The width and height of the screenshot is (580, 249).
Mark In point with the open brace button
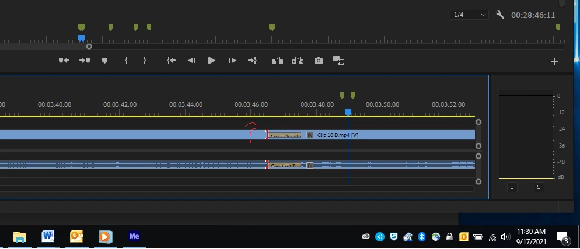[127, 61]
